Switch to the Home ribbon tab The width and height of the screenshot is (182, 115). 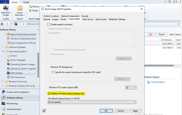coord(15,2)
